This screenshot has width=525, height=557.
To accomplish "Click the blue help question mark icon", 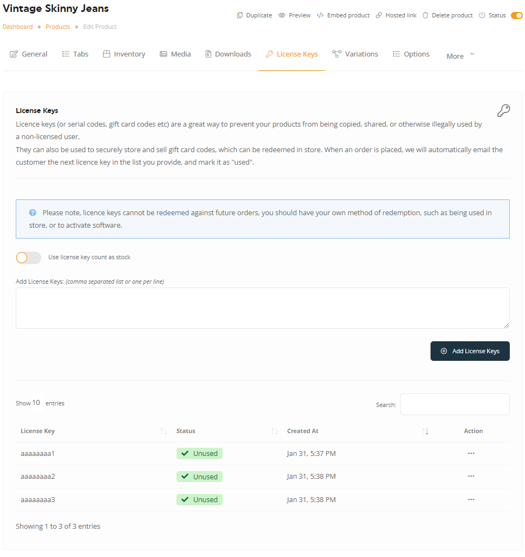I will tap(33, 212).
